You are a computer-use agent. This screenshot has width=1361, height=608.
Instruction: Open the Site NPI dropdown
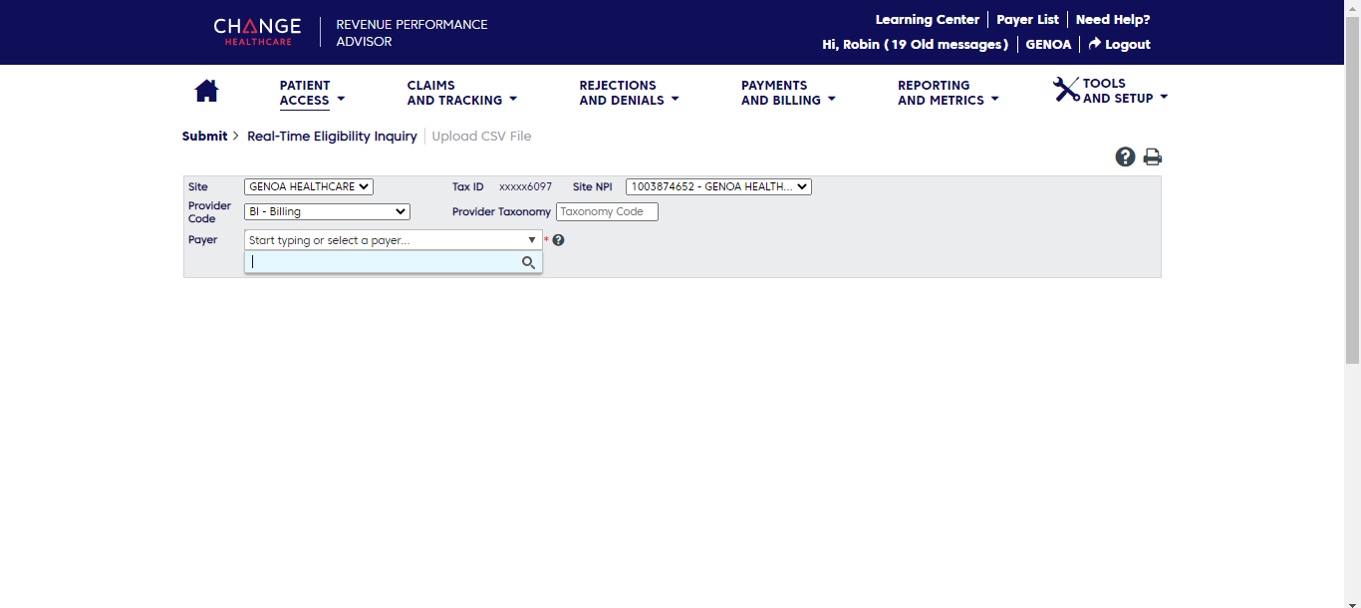tap(718, 186)
